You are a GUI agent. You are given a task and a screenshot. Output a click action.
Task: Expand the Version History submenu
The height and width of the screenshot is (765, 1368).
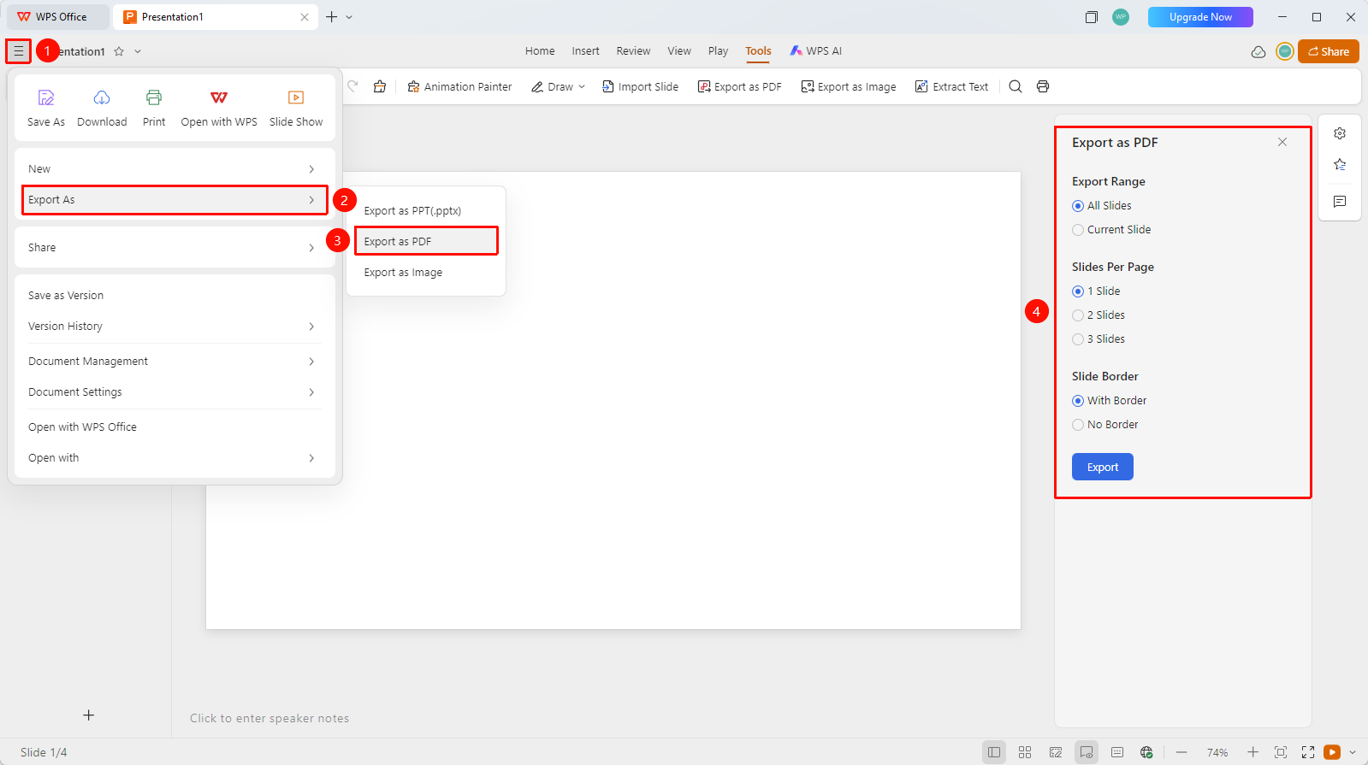coord(175,327)
